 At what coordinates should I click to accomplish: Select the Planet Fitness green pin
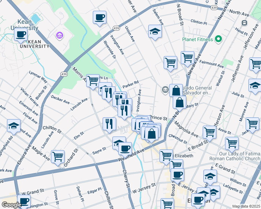[x=218, y=39]
